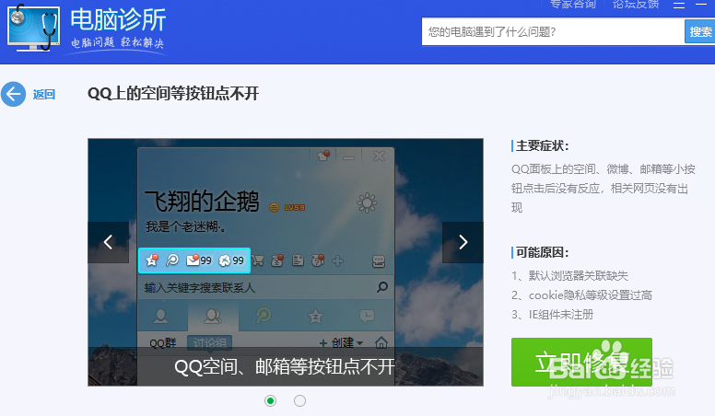Click the 我是个老迷糊 signature text
Image resolution: width=715 pixels, height=416 pixels.
[185, 226]
